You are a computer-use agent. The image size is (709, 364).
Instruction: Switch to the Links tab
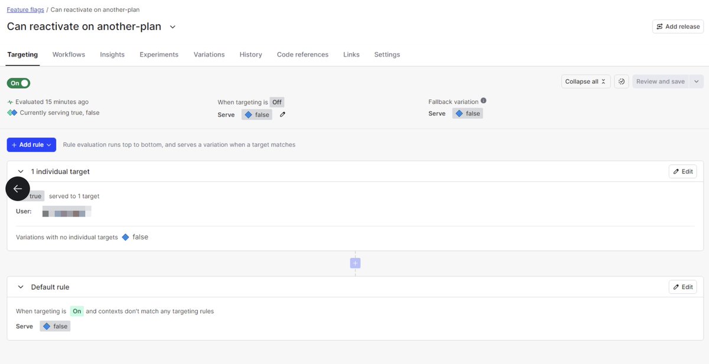coord(351,54)
